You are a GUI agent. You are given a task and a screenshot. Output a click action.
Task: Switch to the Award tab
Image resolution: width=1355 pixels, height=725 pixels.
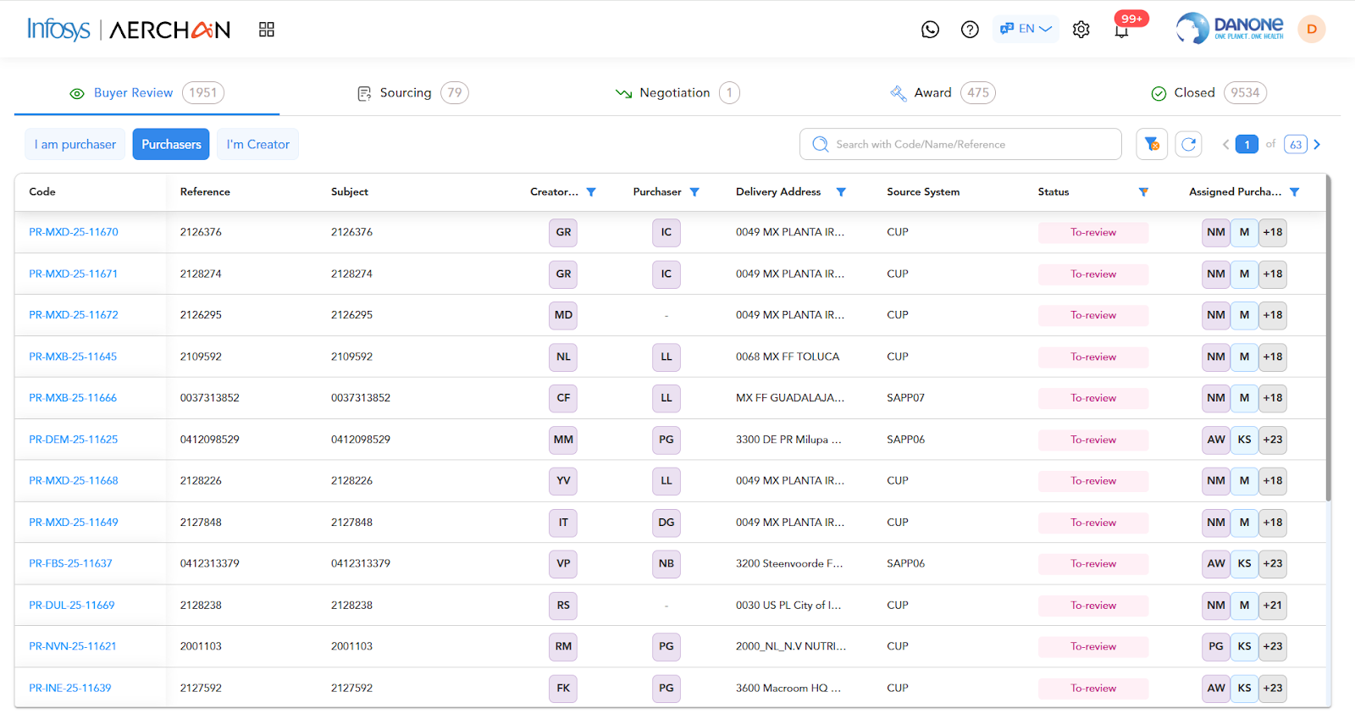941,92
